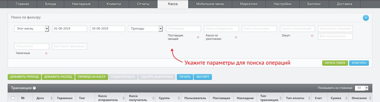Select the Касса tab
Screen dimensions: 380x102
(x=173, y=4)
